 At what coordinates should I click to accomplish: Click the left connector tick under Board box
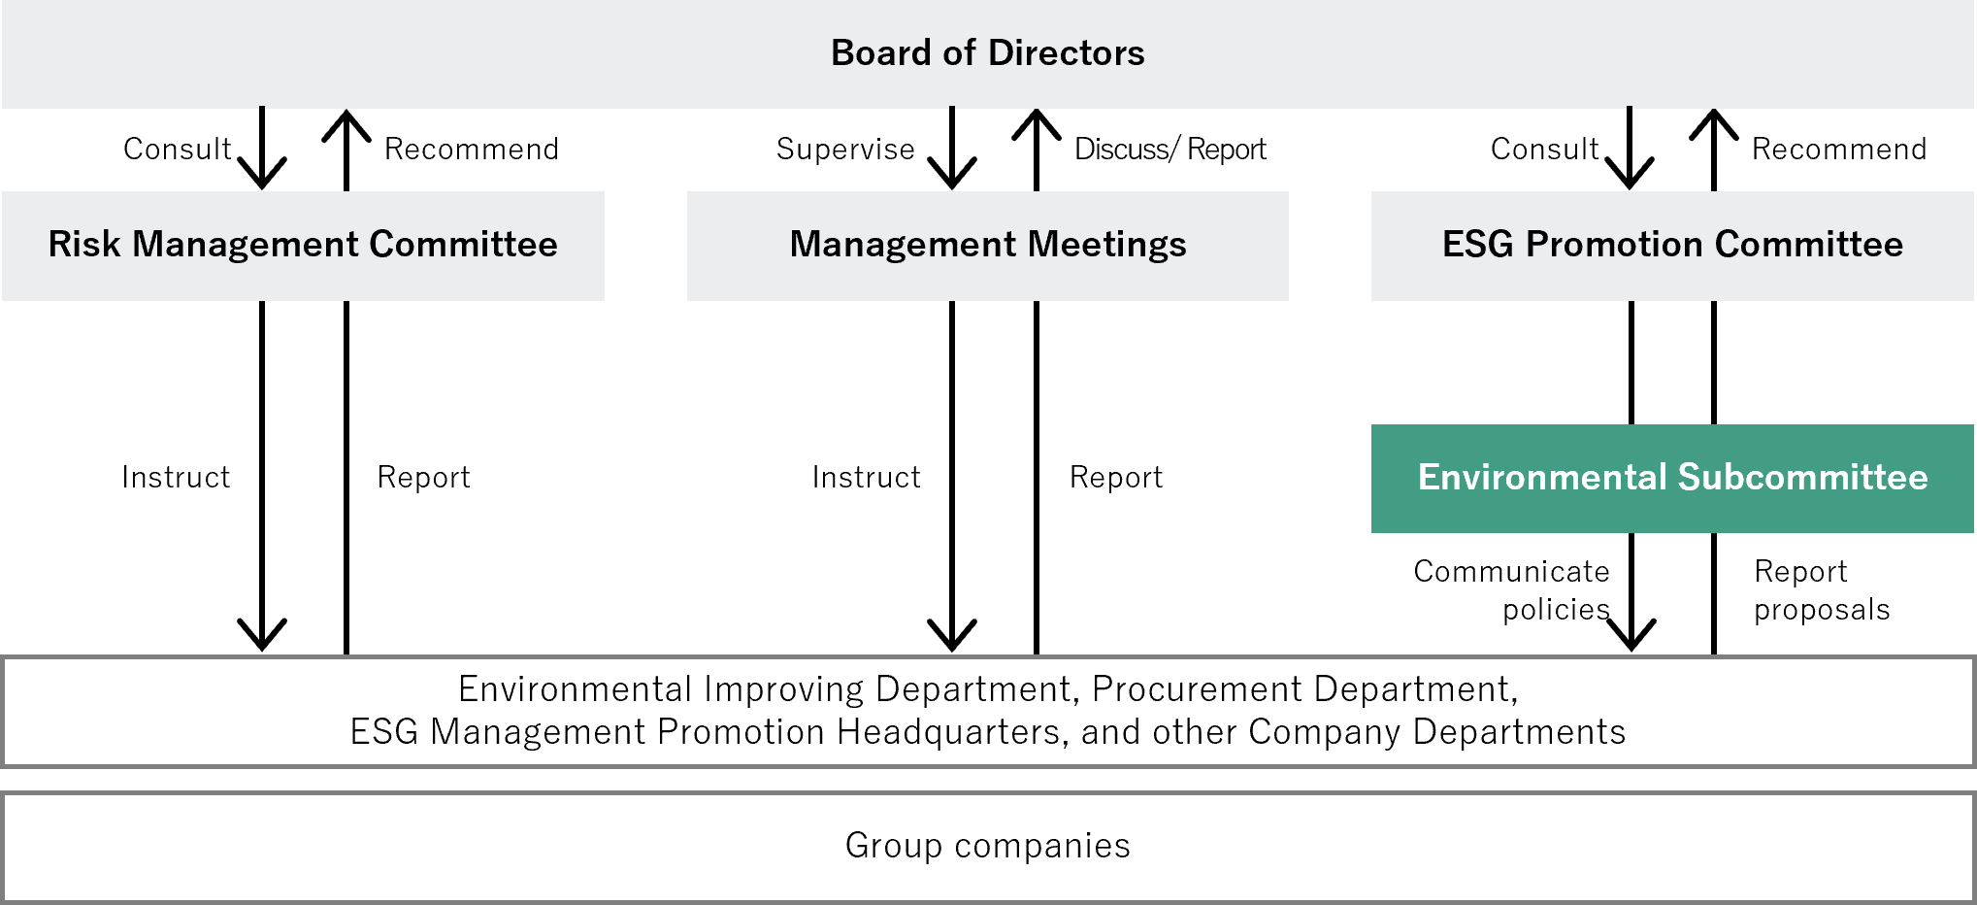262,108
